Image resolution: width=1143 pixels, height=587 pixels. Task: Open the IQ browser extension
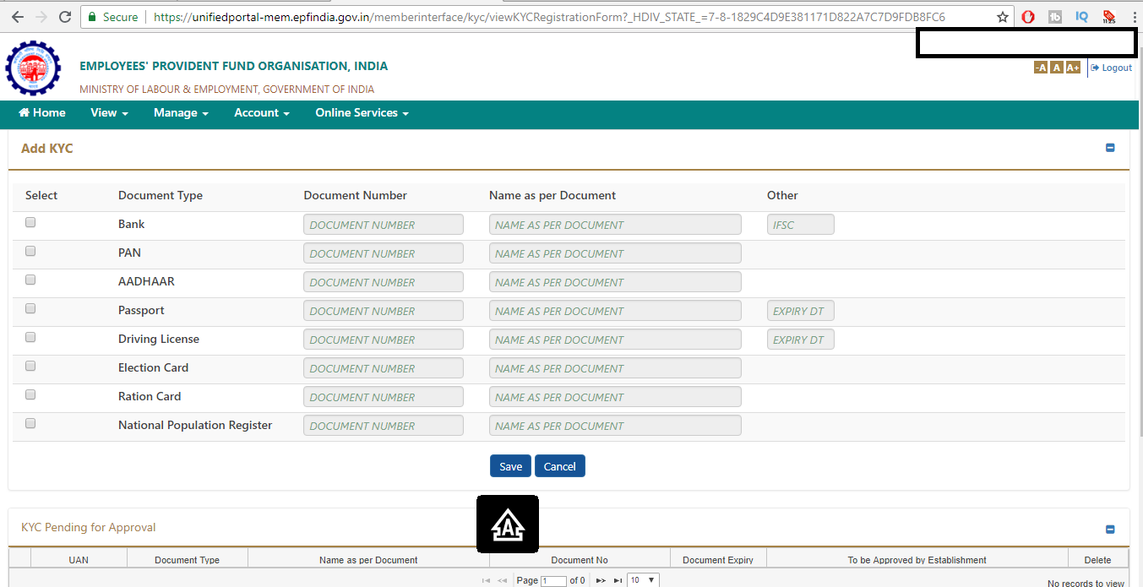click(1081, 17)
